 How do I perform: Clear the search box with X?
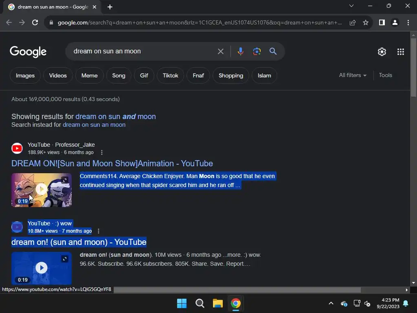point(220,51)
